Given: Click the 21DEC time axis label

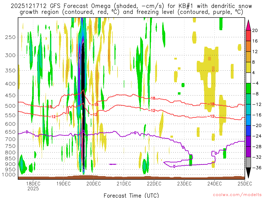Looking at the screenshot, I should (124, 183).
